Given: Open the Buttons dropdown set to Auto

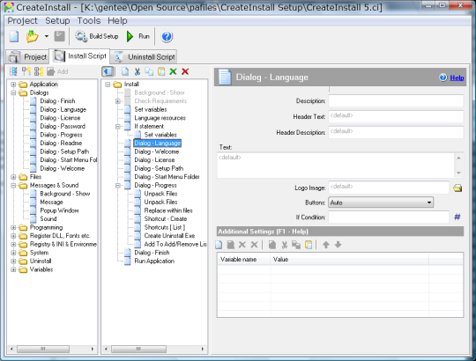Looking at the screenshot, I should [x=381, y=203].
